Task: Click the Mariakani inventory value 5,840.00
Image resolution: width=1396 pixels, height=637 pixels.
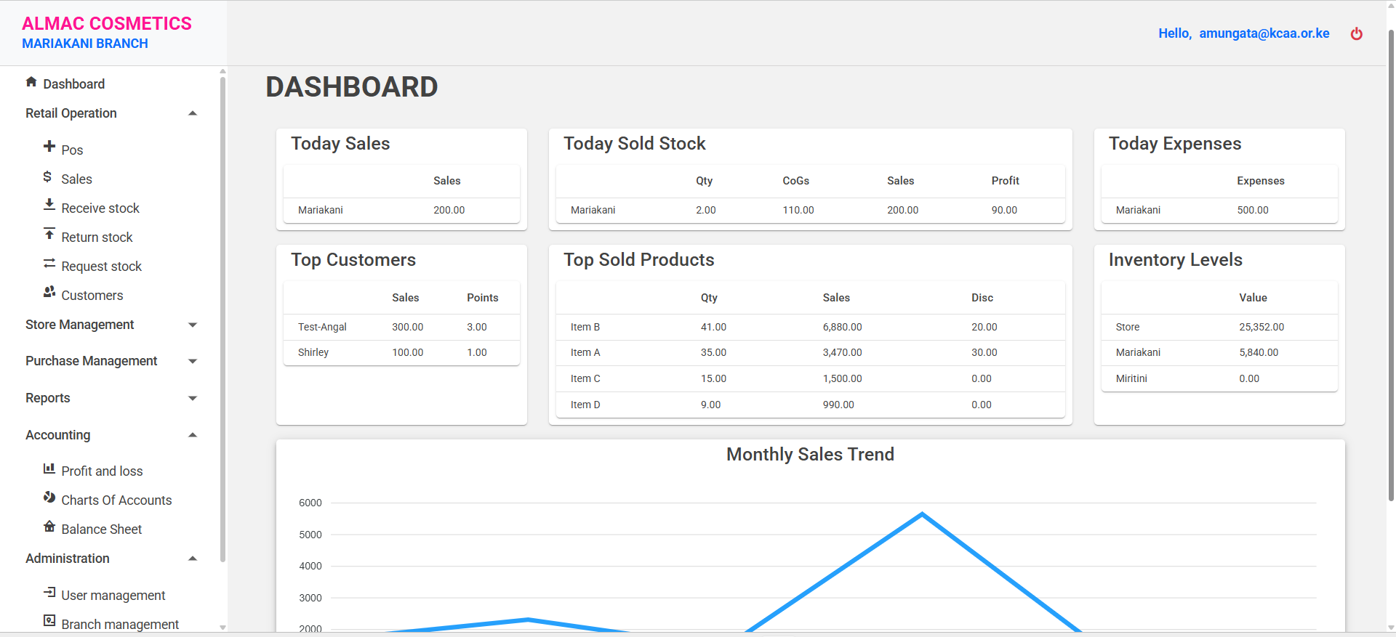Action: (x=1259, y=352)
